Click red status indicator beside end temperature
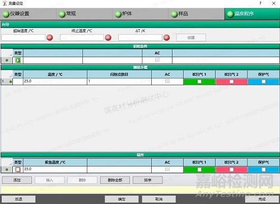Viewport: 280px width, 204px height. click(x=108, y=38)
